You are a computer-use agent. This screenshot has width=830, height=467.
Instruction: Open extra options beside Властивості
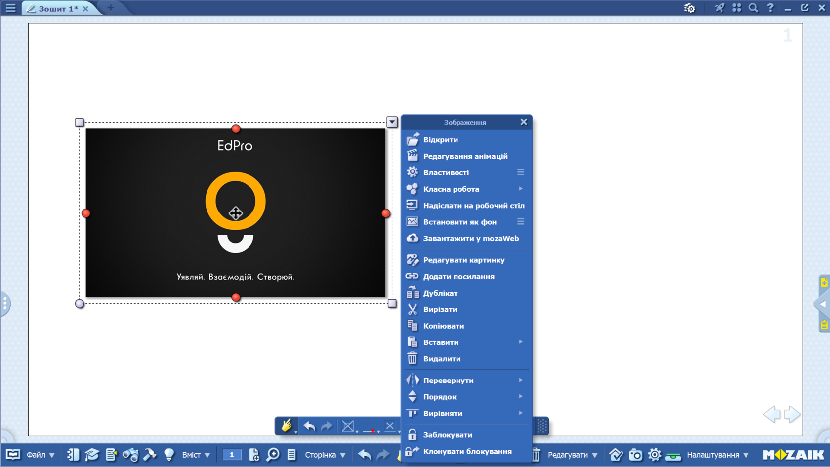[521, 172]
